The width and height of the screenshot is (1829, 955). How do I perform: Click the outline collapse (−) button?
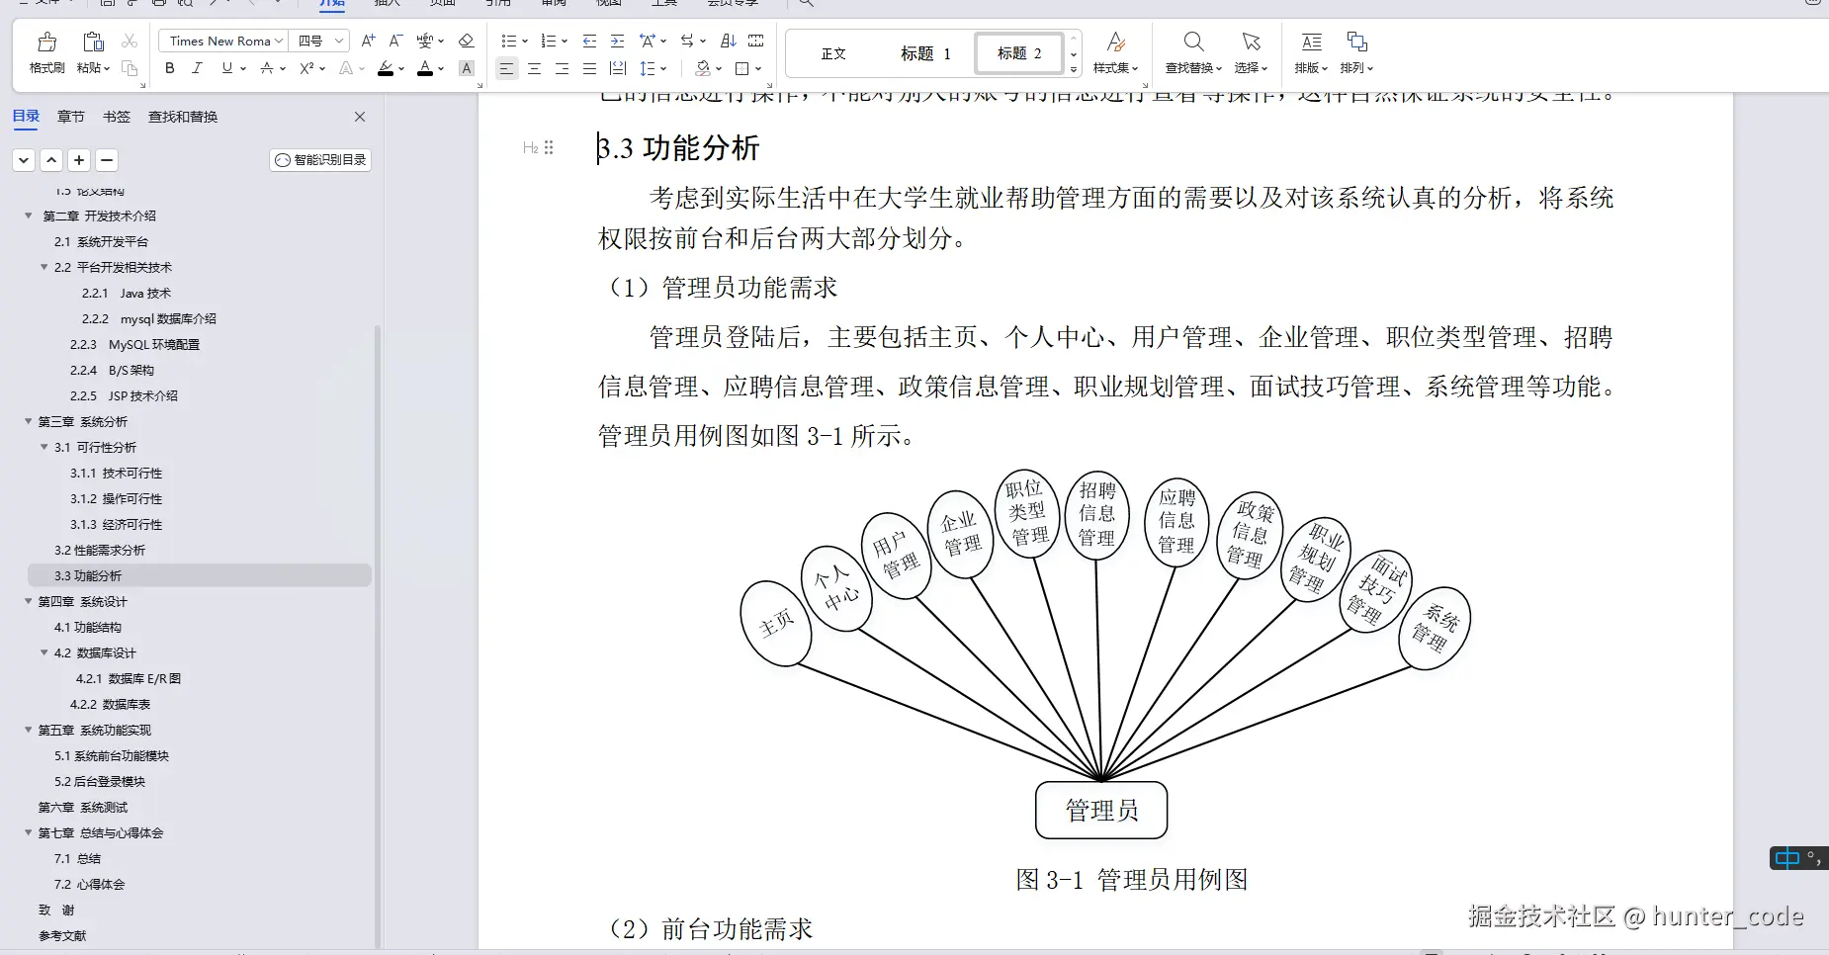(107, 160)
